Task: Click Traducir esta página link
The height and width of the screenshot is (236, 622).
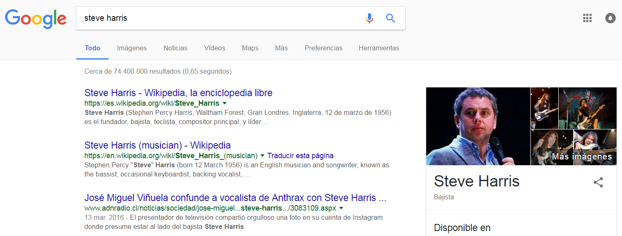Action: click(x=300, y=156)
